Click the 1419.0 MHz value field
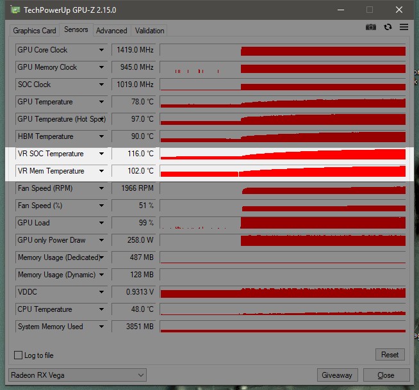 point(134,50)
